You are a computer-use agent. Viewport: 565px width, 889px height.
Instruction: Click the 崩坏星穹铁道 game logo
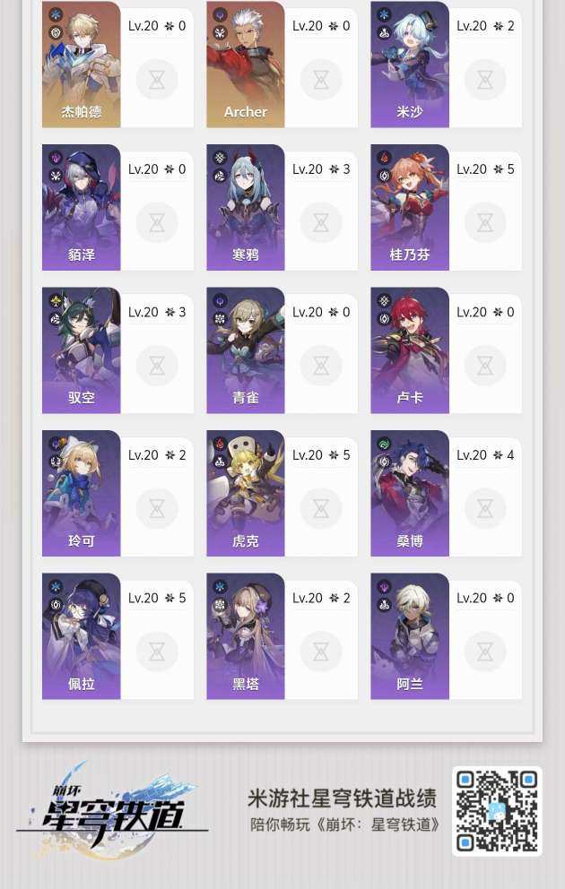point(112,811)
